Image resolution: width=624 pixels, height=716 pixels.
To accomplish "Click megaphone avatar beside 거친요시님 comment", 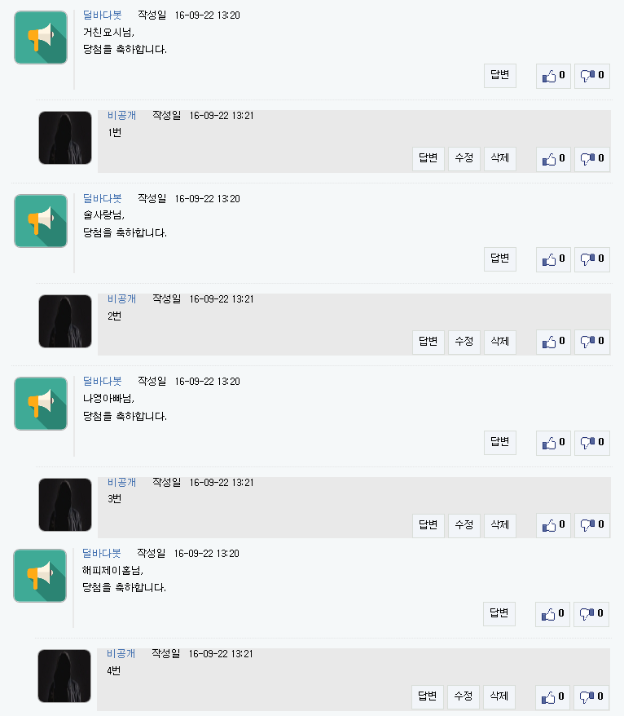I will coord(41,38).
